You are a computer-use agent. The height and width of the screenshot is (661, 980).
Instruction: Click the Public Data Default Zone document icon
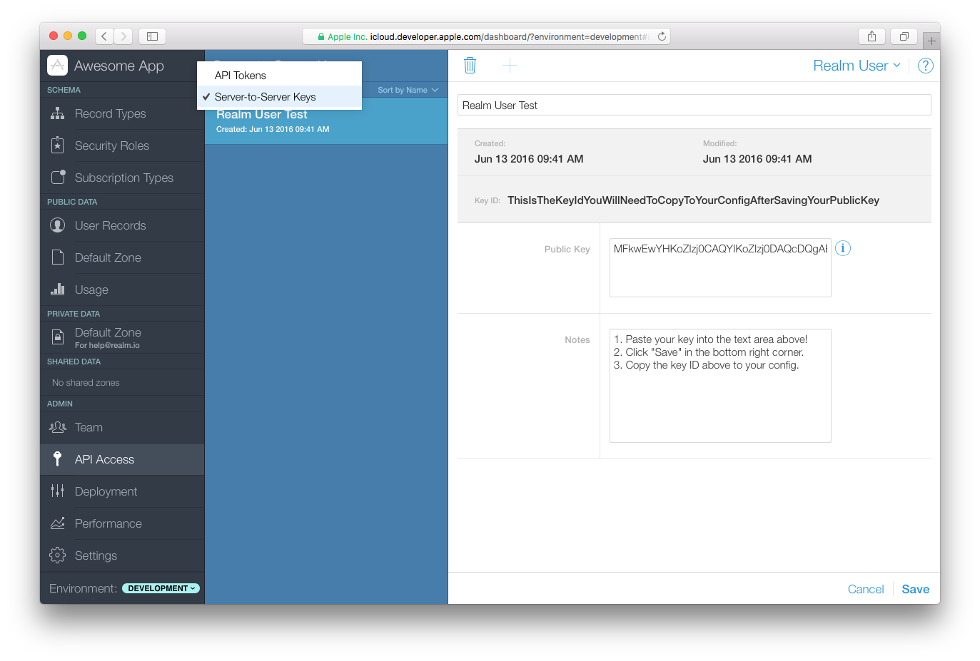(58, 257)
